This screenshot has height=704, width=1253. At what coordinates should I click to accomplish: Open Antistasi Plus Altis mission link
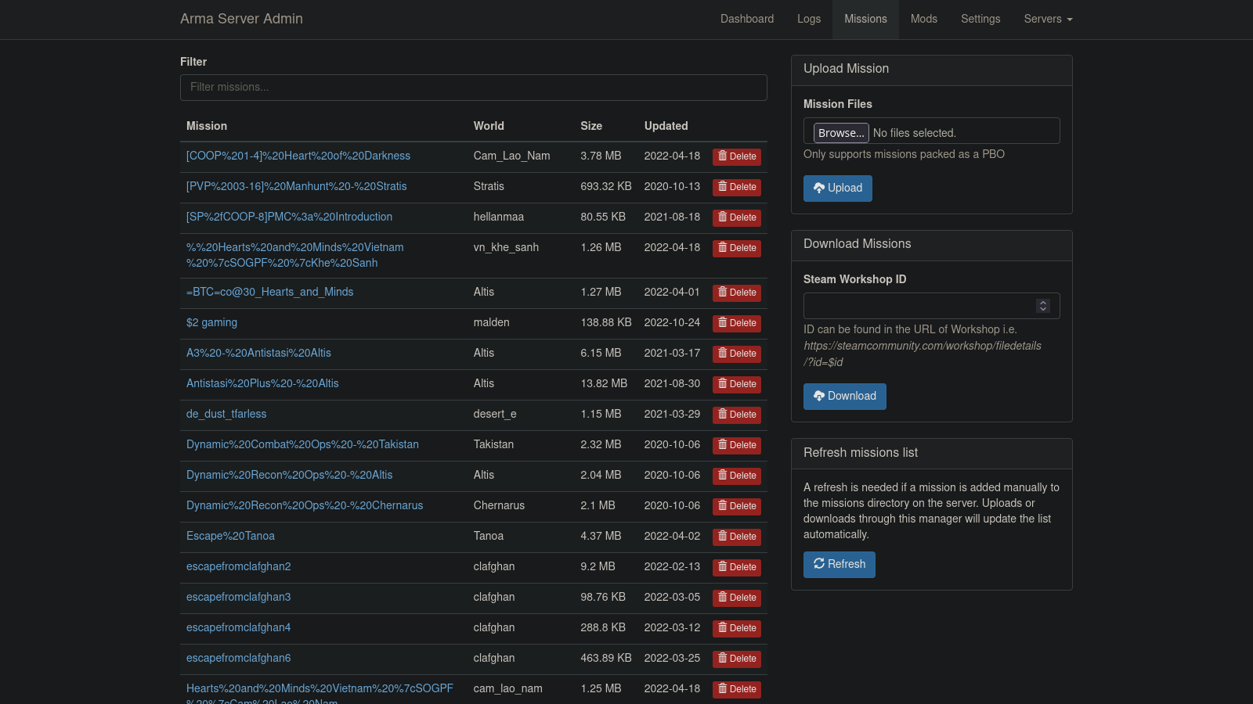[x=262, y=383]
